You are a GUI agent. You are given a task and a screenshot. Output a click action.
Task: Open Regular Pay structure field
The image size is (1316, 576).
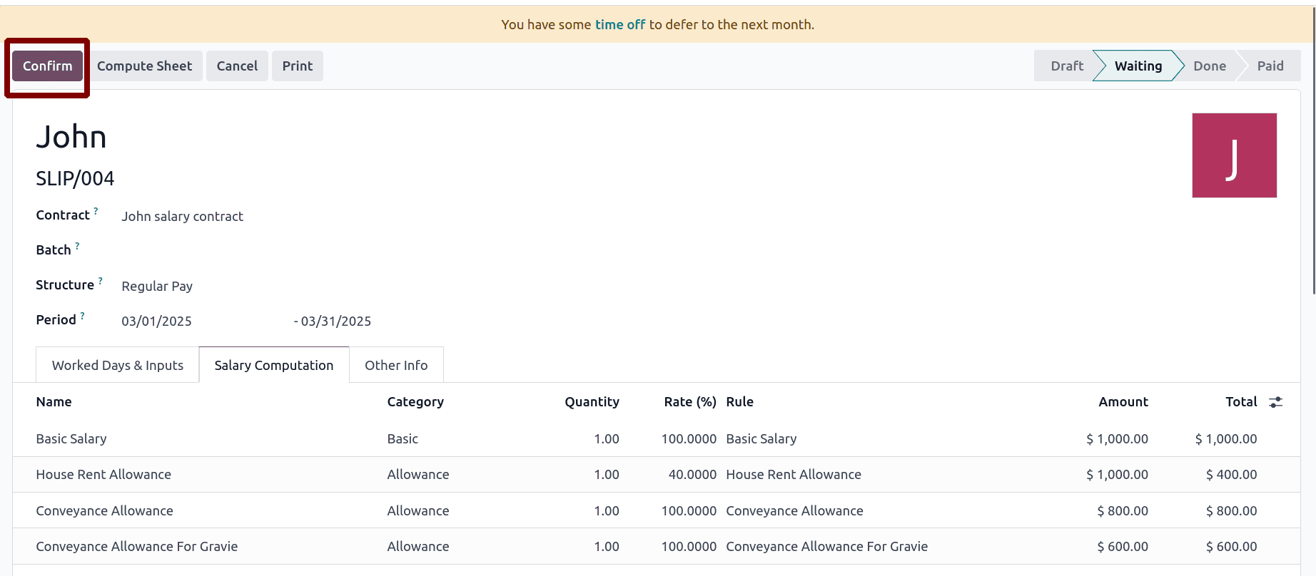[157, 286]
